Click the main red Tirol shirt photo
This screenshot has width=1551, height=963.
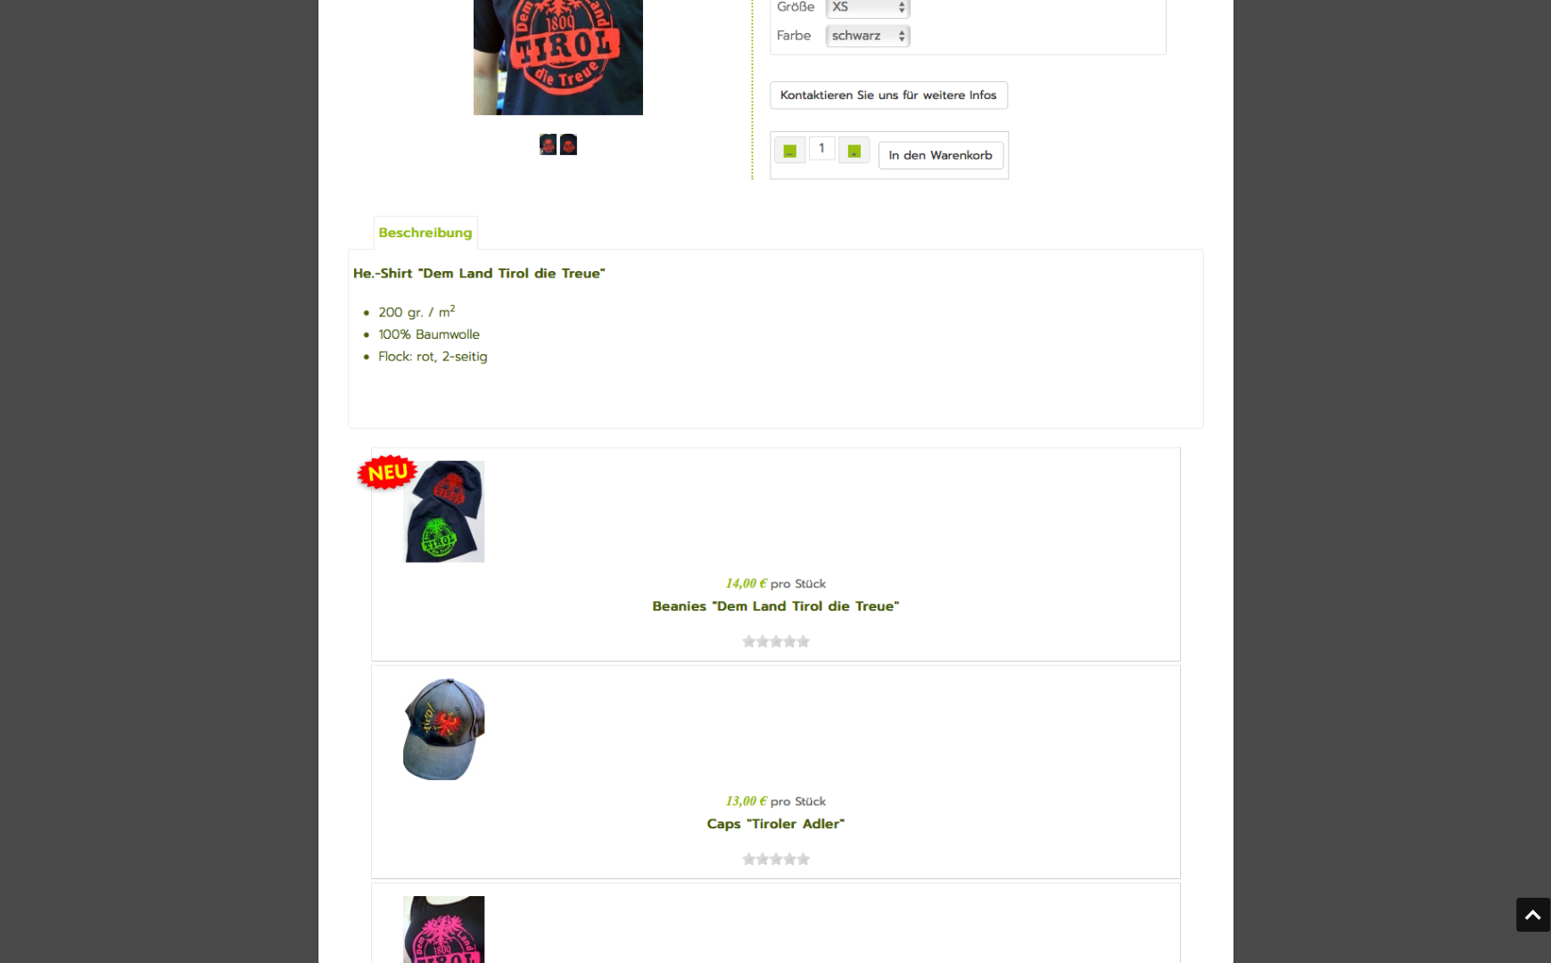558,57
